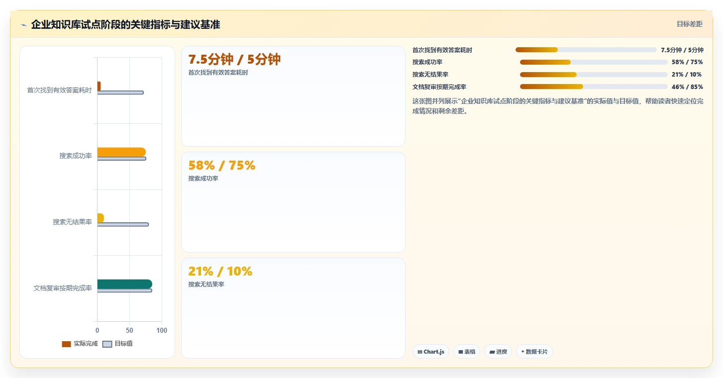The height and width of the screenshot is (378, 723).
Task: Click chart axis label 搜索无结果率
Action: (73, 222)
